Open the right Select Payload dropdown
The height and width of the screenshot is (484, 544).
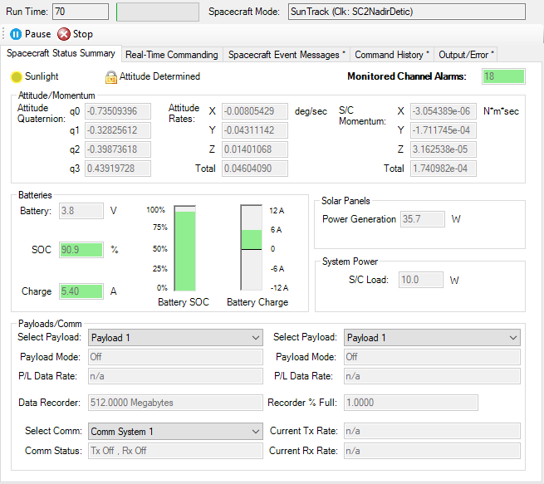pos(432,338)
